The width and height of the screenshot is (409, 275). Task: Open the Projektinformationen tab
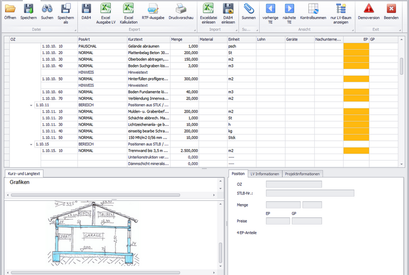point(303,174)
